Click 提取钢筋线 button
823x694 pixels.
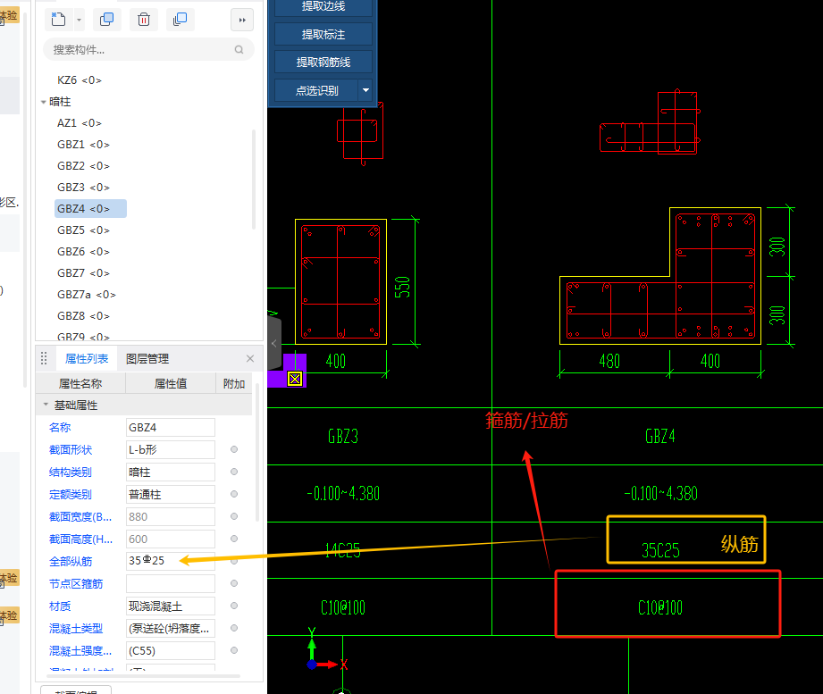(323, 63)
